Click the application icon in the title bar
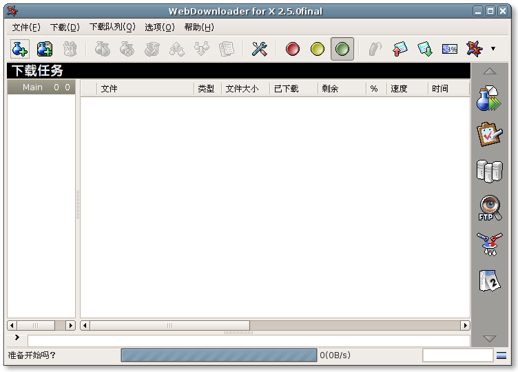 coord(12,11)
